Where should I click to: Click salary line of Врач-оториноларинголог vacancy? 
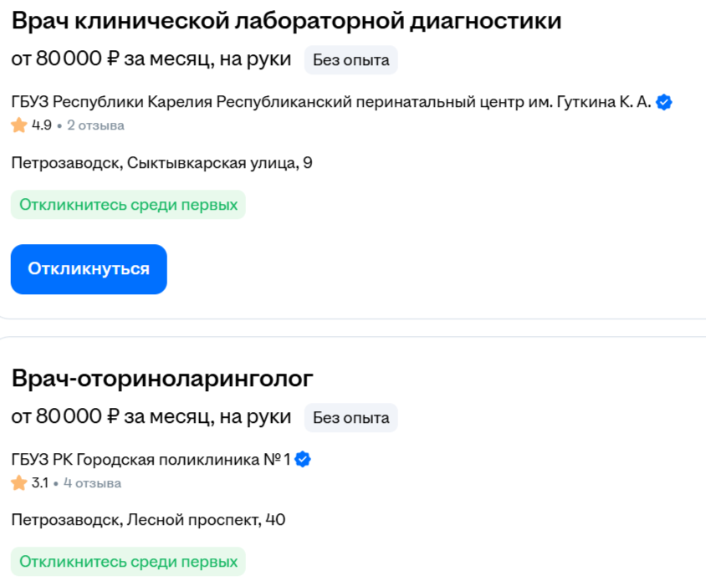(x=151, y=416)
